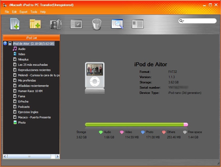Click the filmstrip export toolbar icon
Viewport: 221px width, 167px height.
(x=56, y=24)
